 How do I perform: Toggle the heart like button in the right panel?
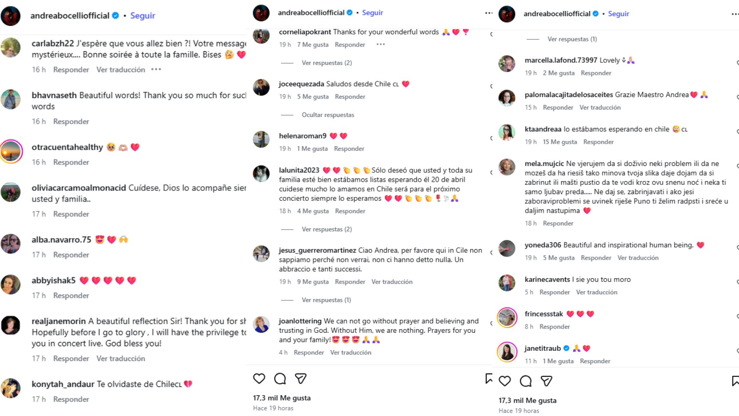(505, 381)
